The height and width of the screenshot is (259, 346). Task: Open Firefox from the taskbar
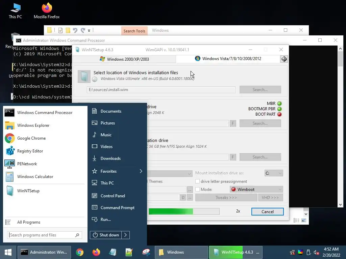(x=96, y=252)
